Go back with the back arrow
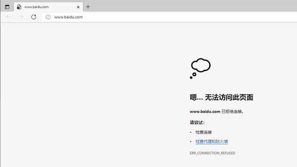This screenshot has width=297, height=167. click(x=8, y=17)
